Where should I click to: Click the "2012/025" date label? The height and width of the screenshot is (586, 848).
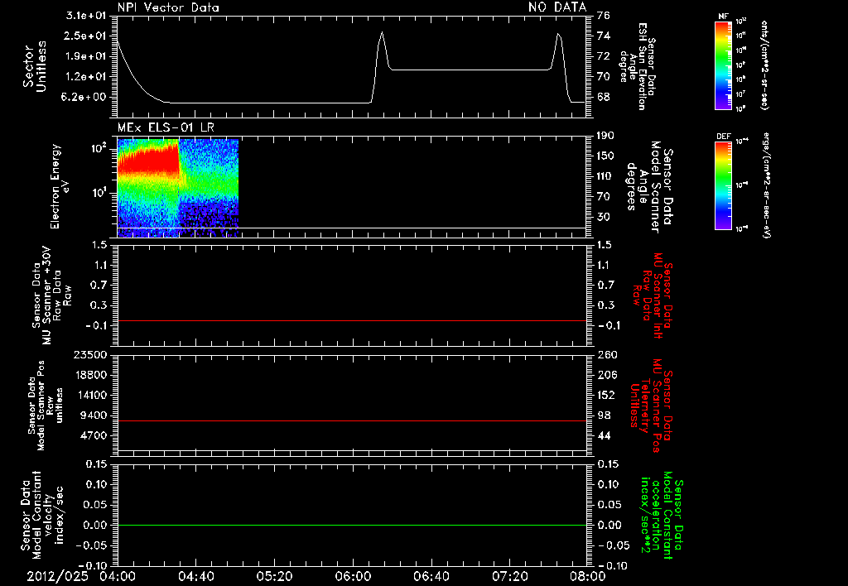[57, 576]
